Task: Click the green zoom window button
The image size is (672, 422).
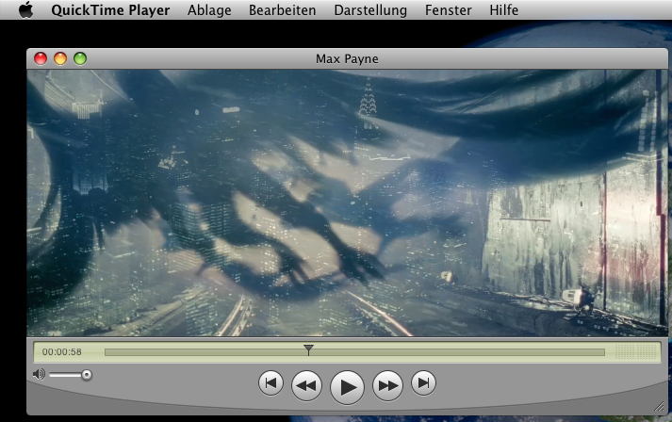Action: pyautogui.click(x=80, y=58)
